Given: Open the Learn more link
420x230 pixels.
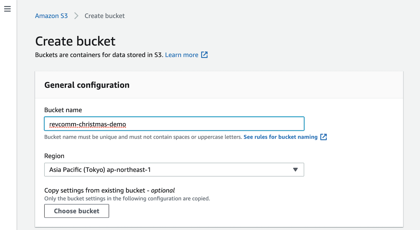Looking at the screenshot, I should click(x=182, y=55).
